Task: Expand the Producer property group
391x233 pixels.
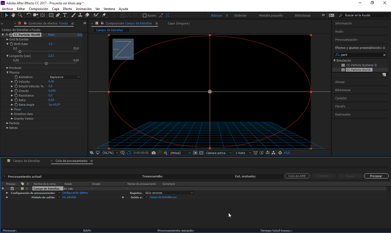Action: coord(7,68)
